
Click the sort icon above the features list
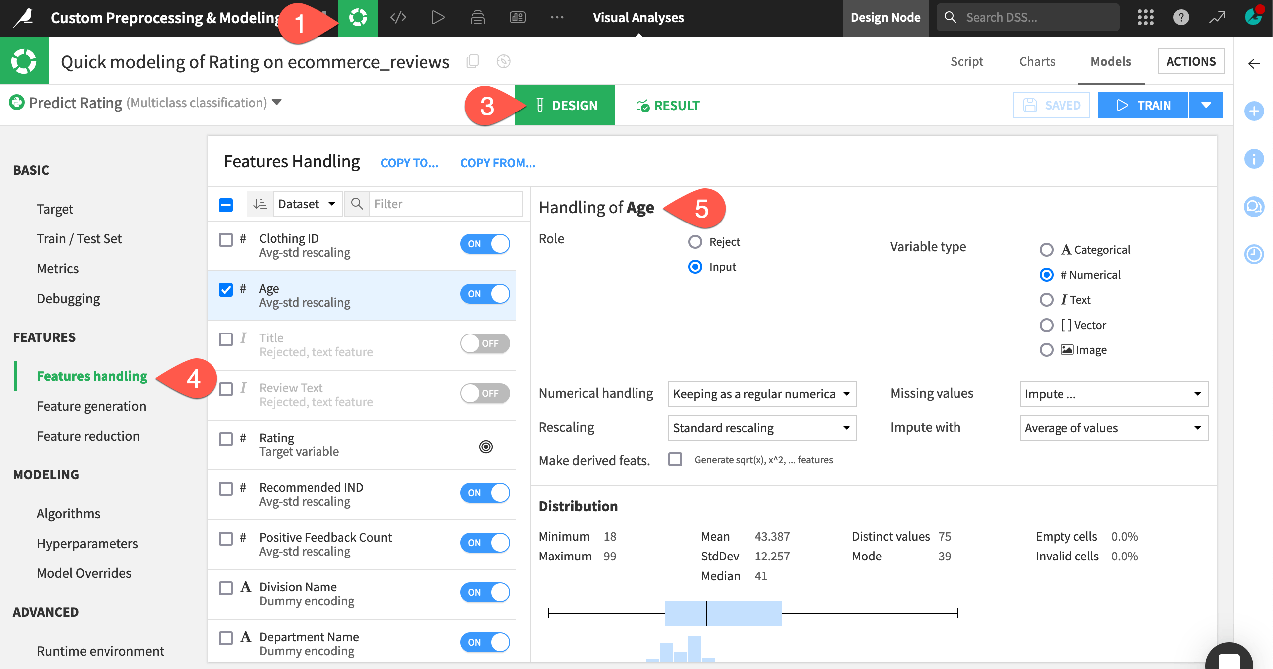pos(260,204)
